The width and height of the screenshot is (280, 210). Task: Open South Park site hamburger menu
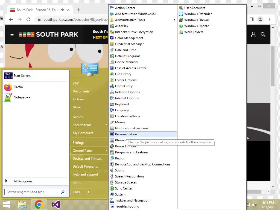(x=12, y=34)
